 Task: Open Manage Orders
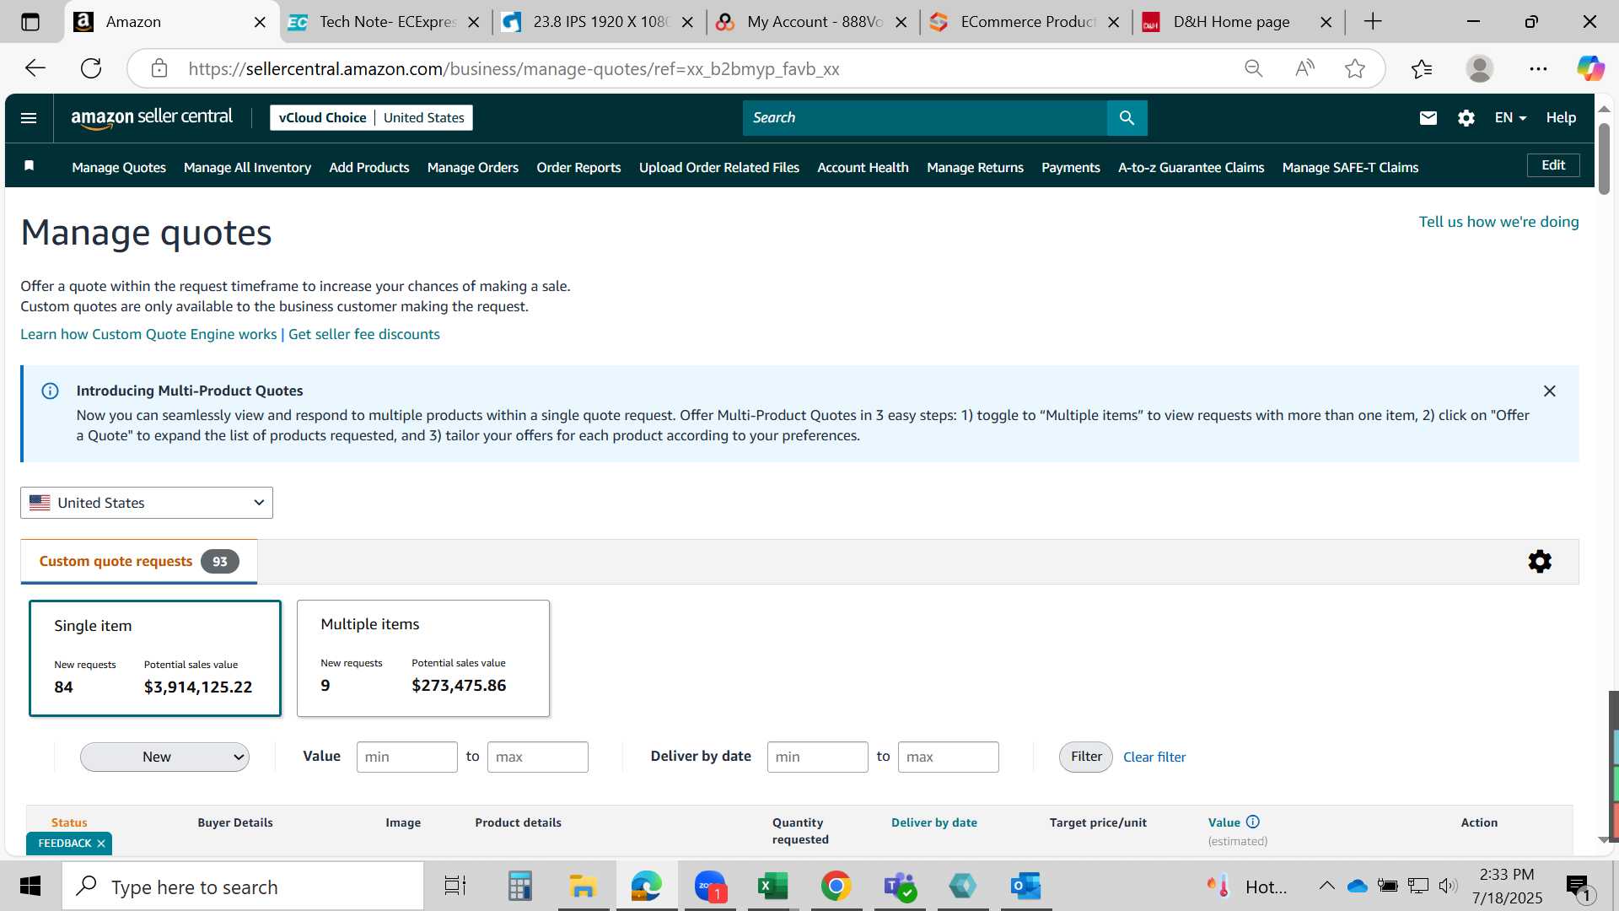click(x=473, y=168)
